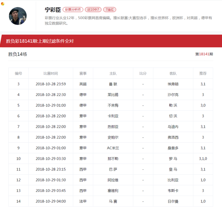Click the 法甲 league cell
Screen dimensions: 222x209
coord(83,201)
